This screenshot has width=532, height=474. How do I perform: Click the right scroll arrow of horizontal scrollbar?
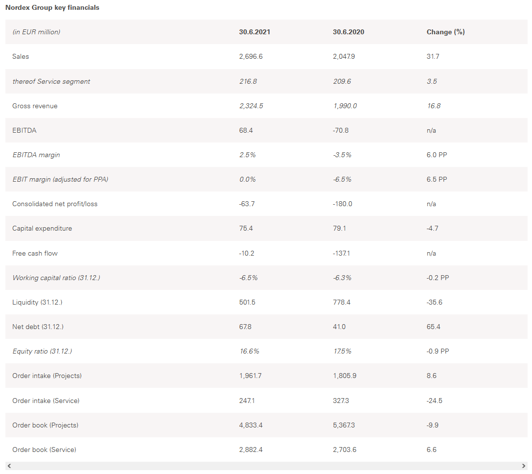pyautogui.click(x=523, y=466)
